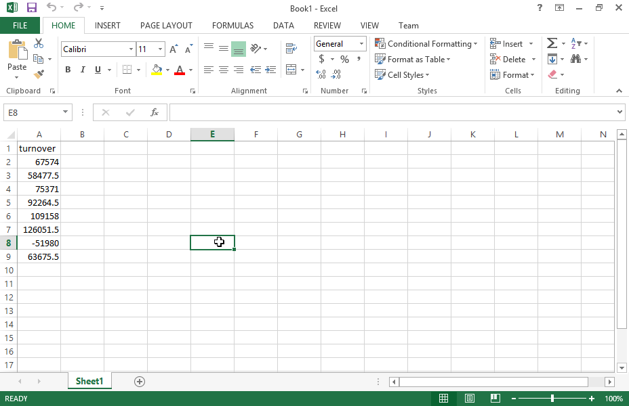The image size is (629, 406).
Task: Toggle Italic formatting
Action: point(83,70)
